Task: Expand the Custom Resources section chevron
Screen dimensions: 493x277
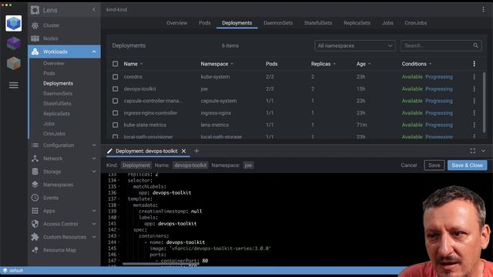Action: (x=94, y=237)
